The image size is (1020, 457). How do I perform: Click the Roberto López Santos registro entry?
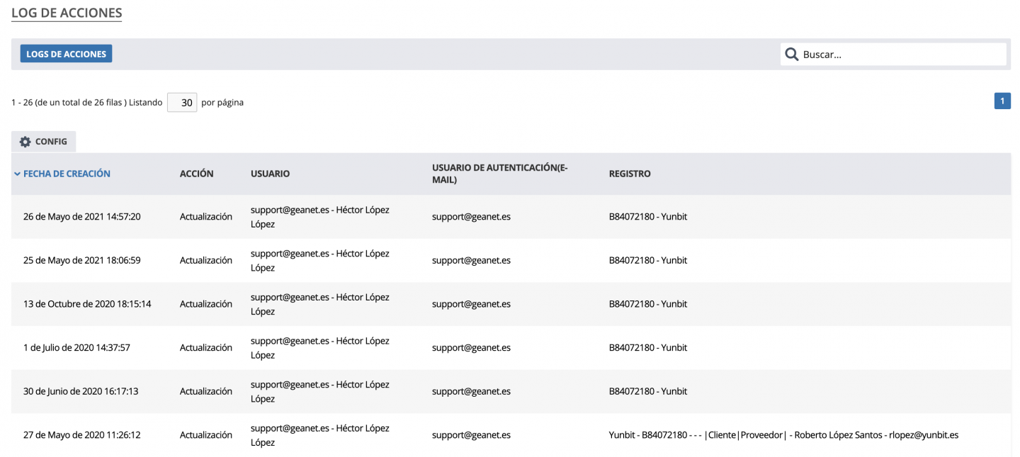[x=783, y=435]
